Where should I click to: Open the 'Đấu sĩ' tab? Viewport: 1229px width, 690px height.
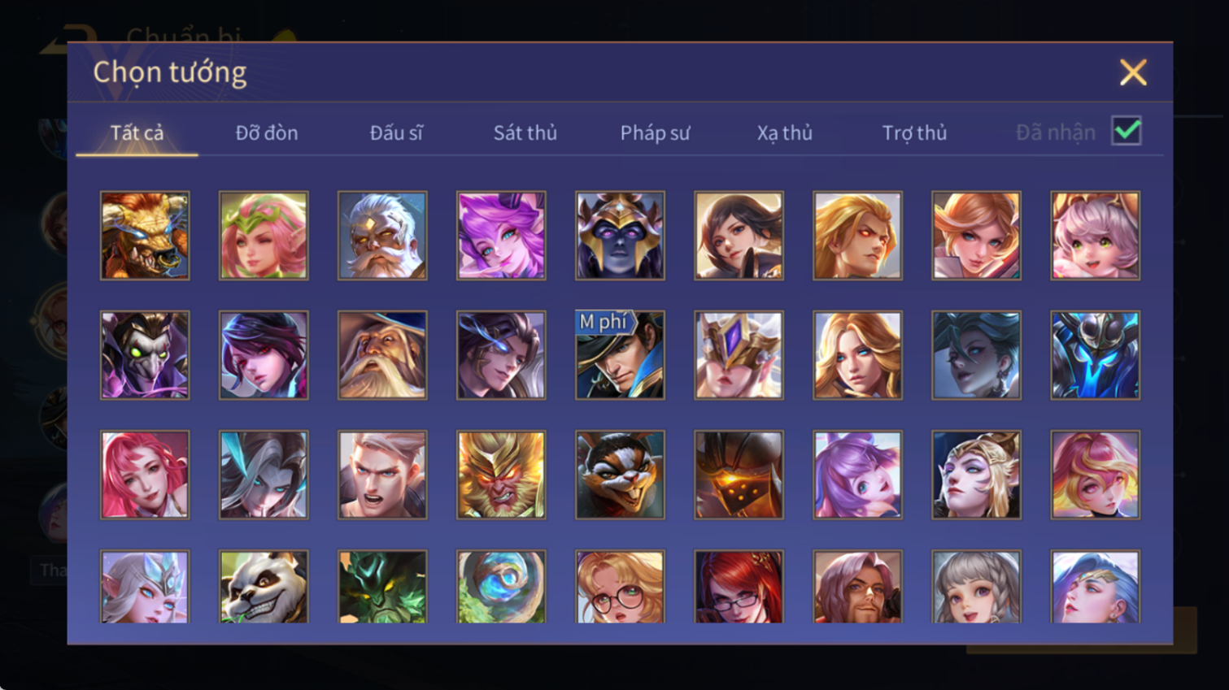pos(396,132)
